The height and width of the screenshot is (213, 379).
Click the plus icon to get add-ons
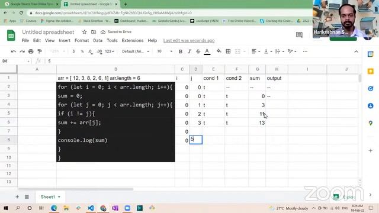pyautogui.click(x=370, y=151)
